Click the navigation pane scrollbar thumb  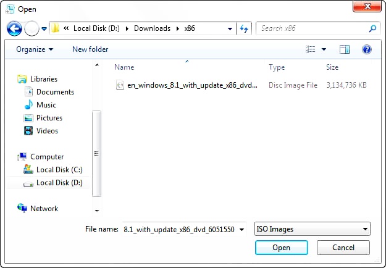click(x=96, y=154)
